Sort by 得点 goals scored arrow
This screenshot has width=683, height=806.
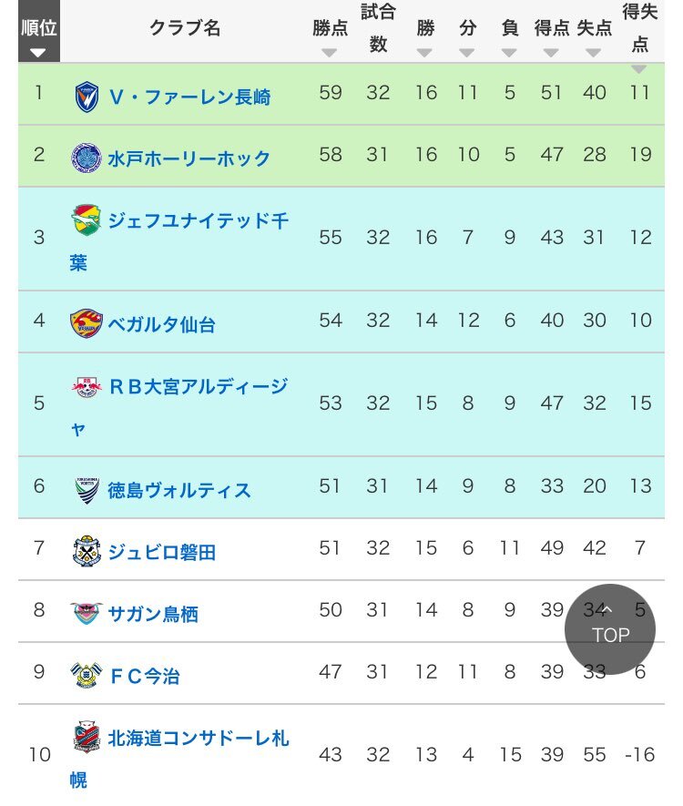(551, 53)
